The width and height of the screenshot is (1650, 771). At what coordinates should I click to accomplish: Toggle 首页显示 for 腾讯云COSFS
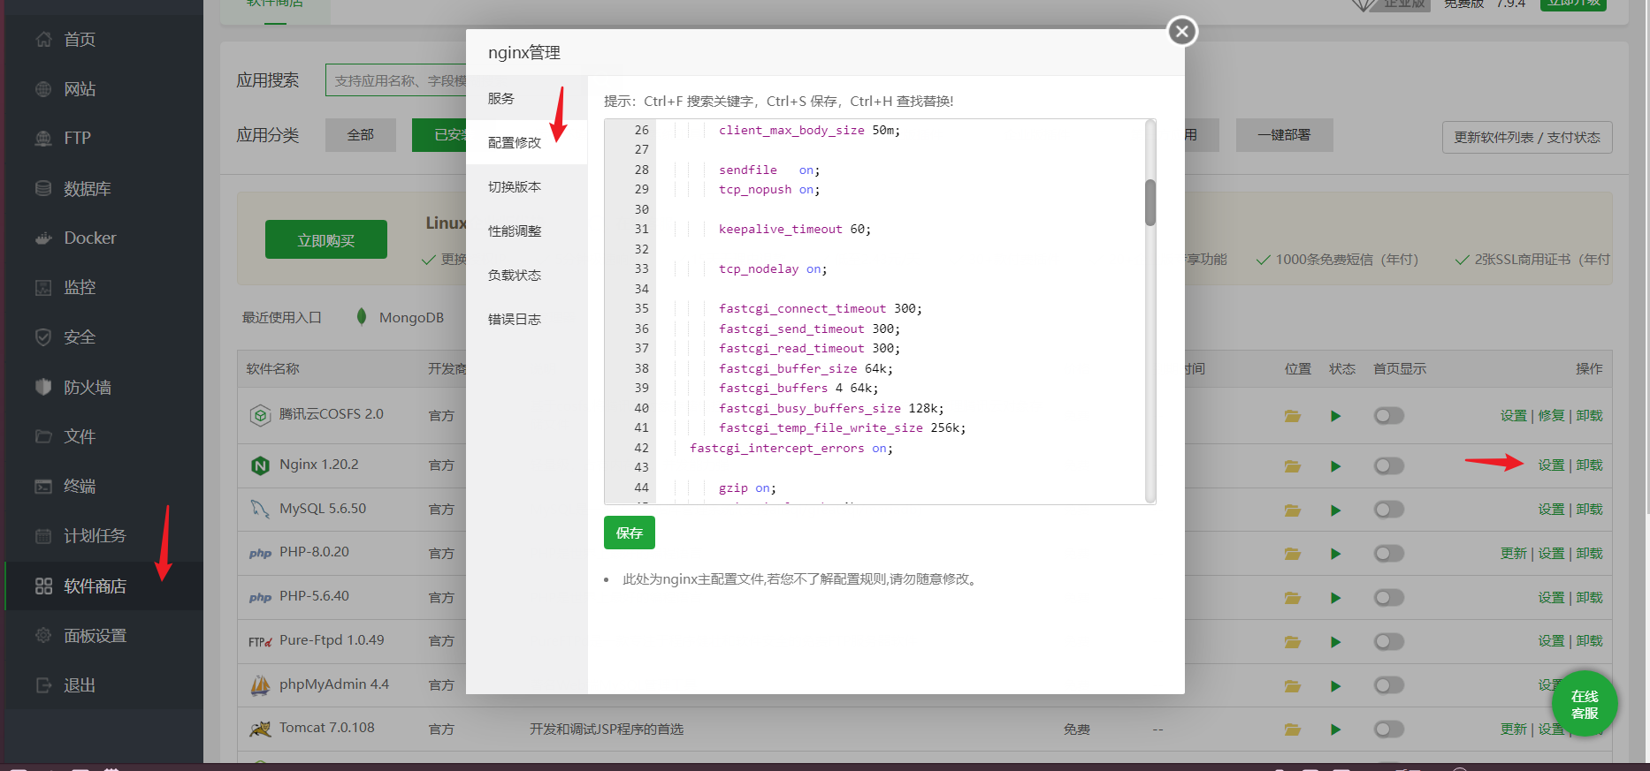click(1389, 416)
